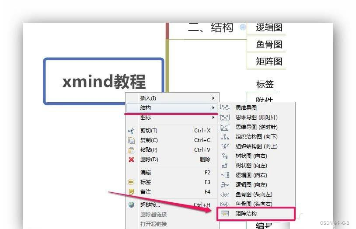Apply the 矩阵结构 structure option
Viewport: 356px width, 229px height.
click(x=256, y=214)
